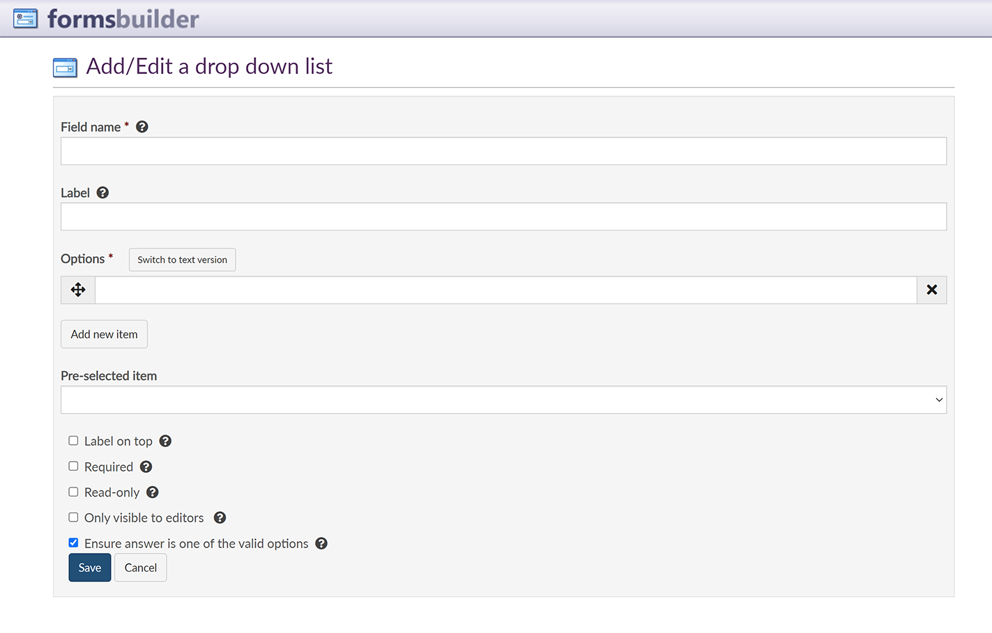The height and width of the screenshot is (633, 992).
Task: Click the Read-only help icon
Action: point(152,492)
